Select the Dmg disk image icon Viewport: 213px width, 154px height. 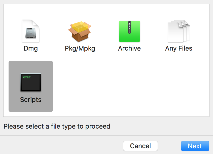(30, 31)
